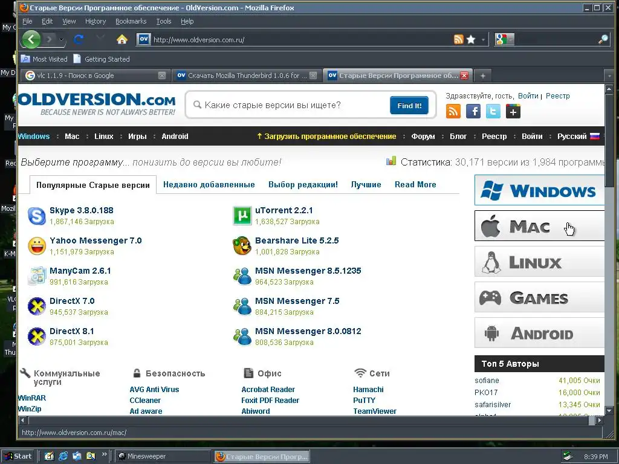Click the DirectX 8.1 icon
The width and height of the screenshot is (619, 464).
(37, 337)
